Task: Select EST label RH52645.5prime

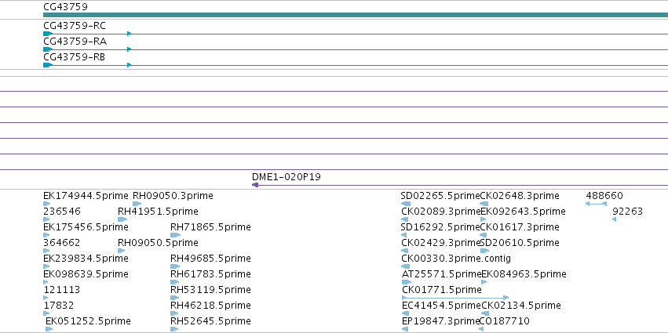Action: [210, 320]
